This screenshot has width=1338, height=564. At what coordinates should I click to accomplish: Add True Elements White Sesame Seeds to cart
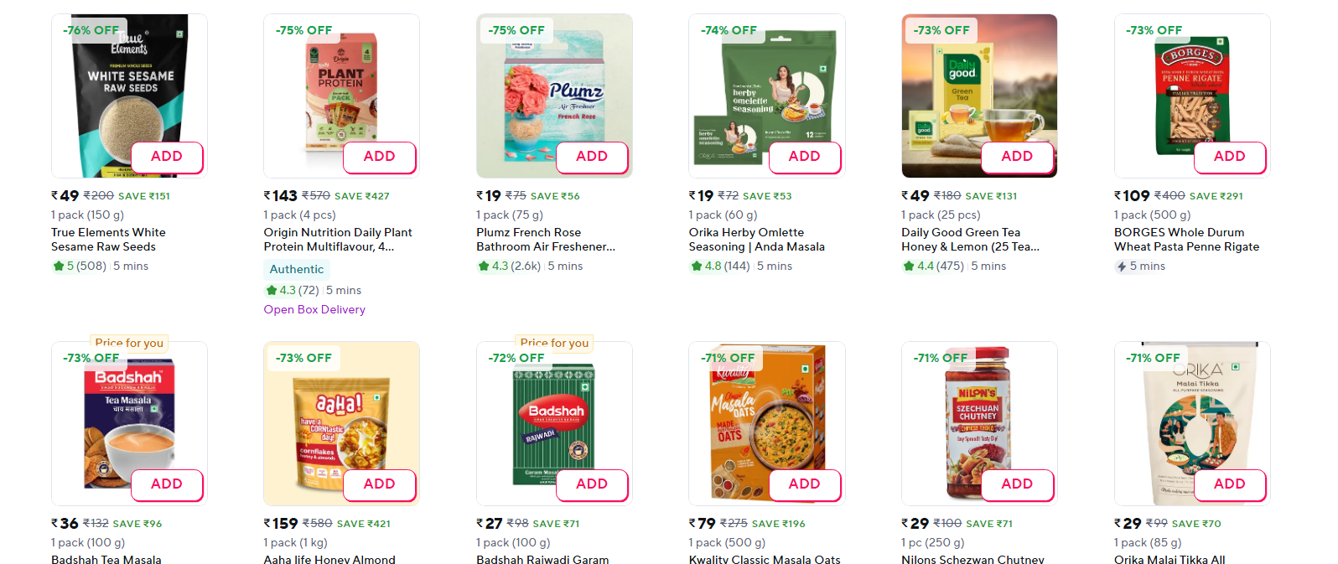(x=167, y=157)
